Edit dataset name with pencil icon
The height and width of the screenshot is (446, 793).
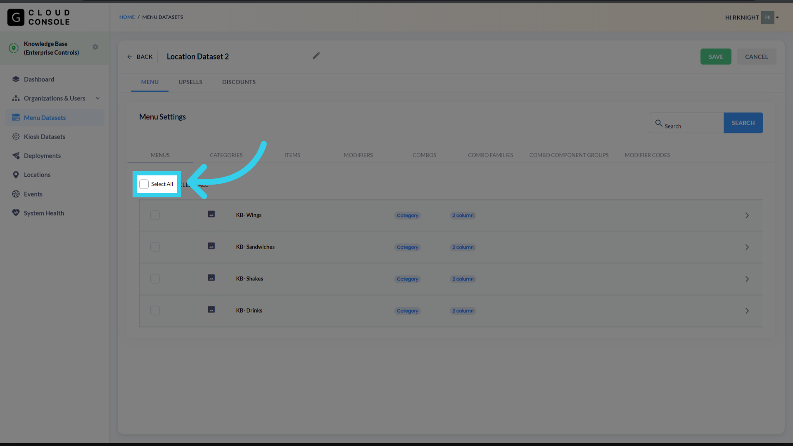(316, 56)
